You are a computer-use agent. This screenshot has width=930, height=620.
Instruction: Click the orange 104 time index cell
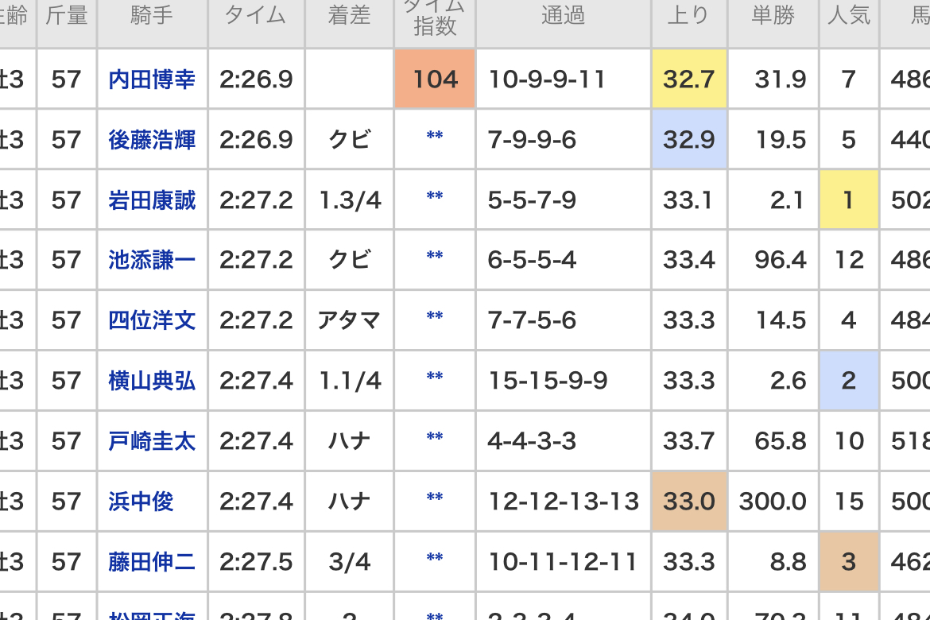click(x=435, y=79)
